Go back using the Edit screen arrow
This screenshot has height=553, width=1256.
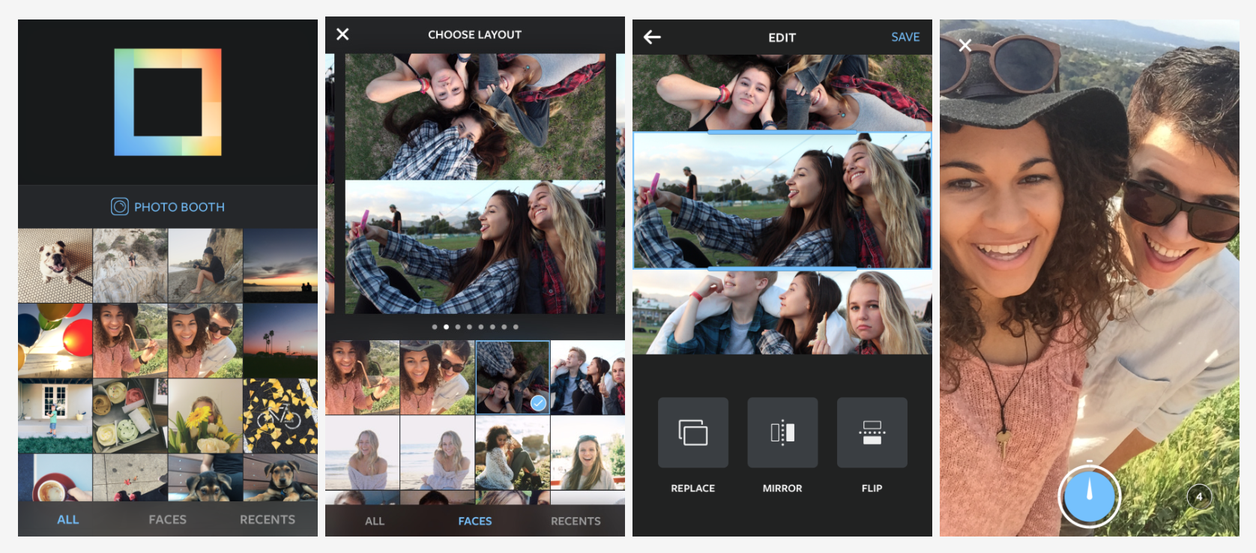(652, 37)
